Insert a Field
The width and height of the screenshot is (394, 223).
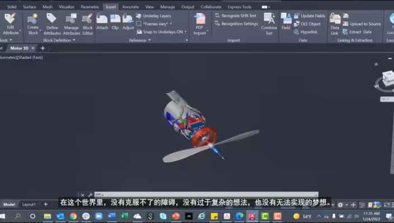285,21
